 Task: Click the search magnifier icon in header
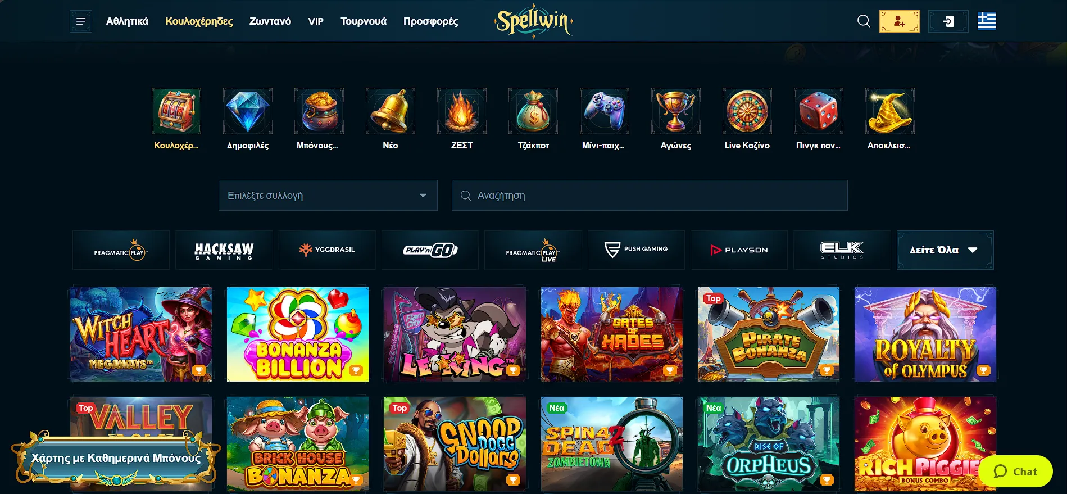click(864, 21)
